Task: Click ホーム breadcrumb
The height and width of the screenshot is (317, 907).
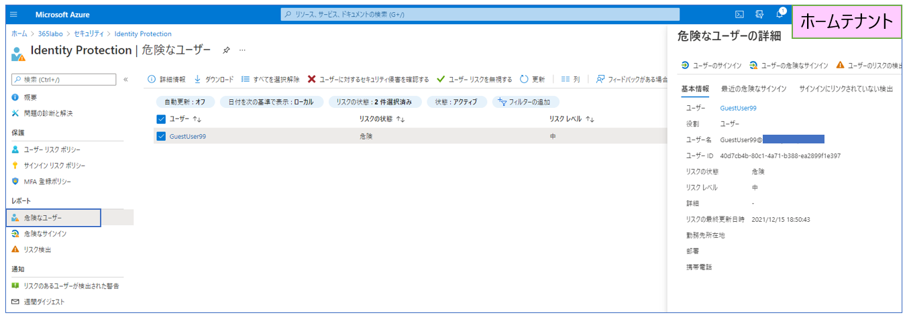Action: (x=19, y=34)
